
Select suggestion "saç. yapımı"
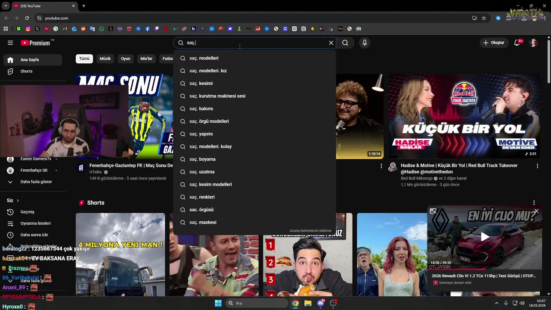pyautogui.click(x=254, y=134)
